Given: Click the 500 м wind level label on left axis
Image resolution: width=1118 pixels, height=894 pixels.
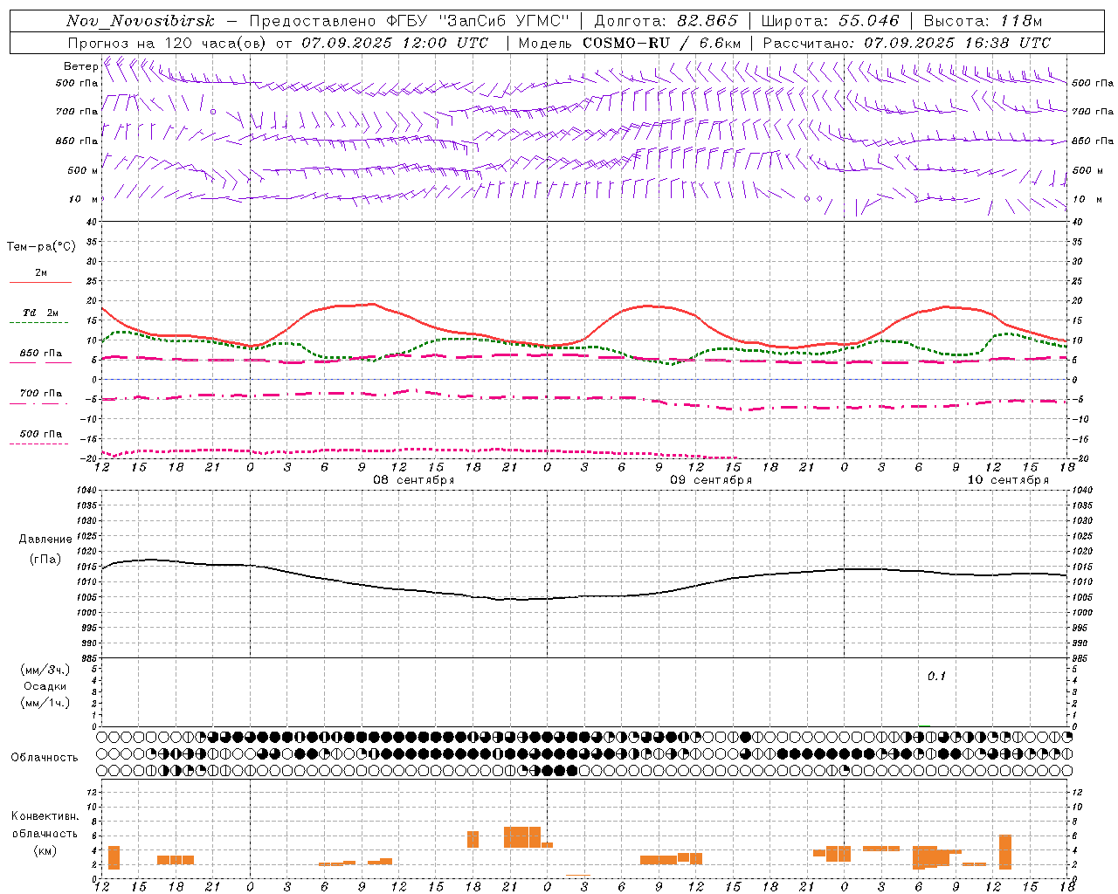Looking at the screenshot, I should click(x=83, y=170).
